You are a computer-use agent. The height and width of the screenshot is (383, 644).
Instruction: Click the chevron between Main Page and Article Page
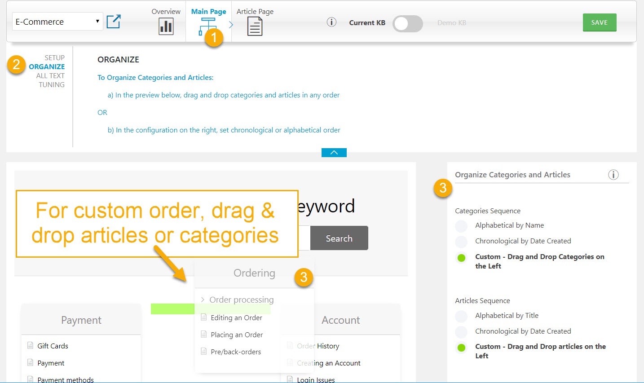pyautogui.click(x=231, y=25)
